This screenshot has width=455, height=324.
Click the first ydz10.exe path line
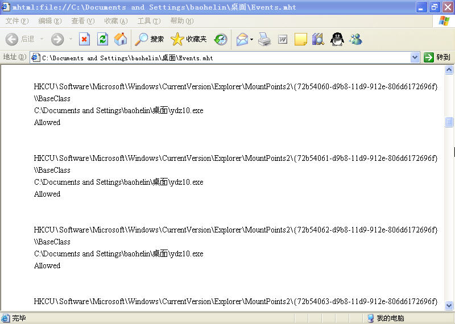[x=119, y=110]
